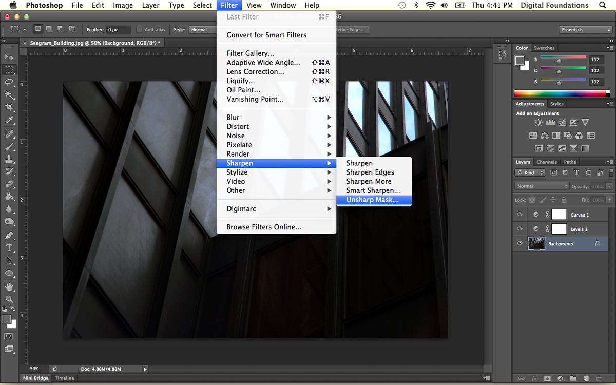Pick the Eyedropper tool
This screenshot has height=385, width=616.
[9, 120]
